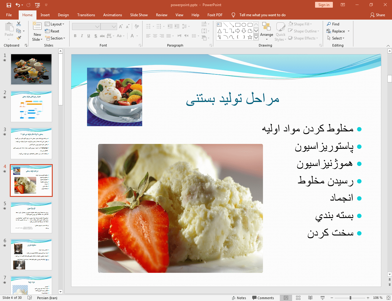
Task: Click the Redo/Repeat icon in the title bar
Action: 29,5
